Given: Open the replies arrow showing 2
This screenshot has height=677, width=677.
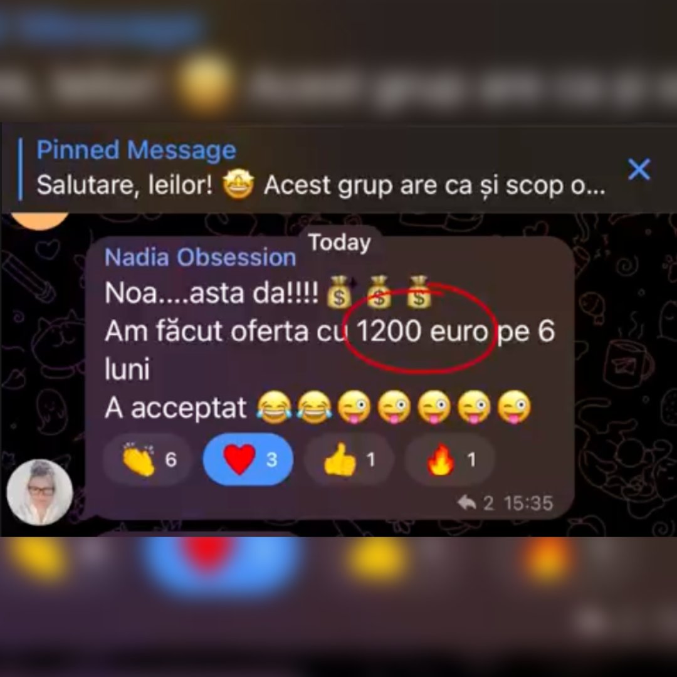Looking at the screenshot, I should click(475, 503).
